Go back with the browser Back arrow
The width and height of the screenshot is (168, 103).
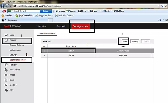[x=2, y=6]
